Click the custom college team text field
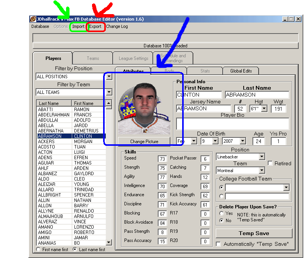This screenshot has width=304, height=258. click(x=257, y=196)
